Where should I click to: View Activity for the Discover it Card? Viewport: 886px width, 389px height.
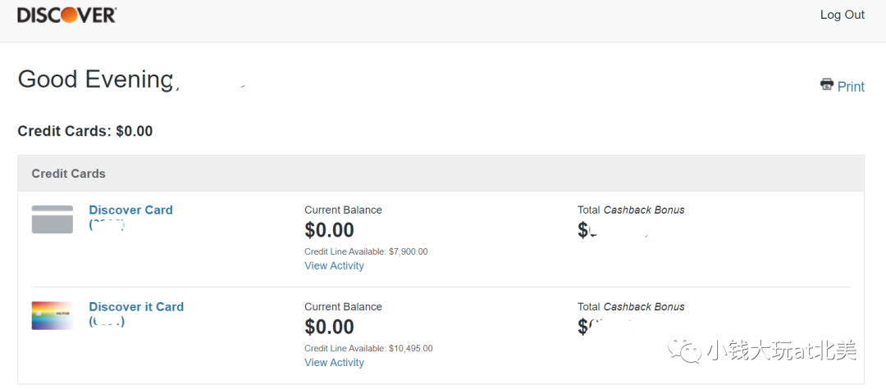tap(334, 363)
